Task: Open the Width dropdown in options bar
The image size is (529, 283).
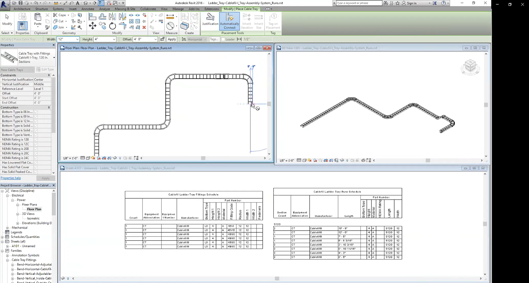Action: [x=77, y=39]
